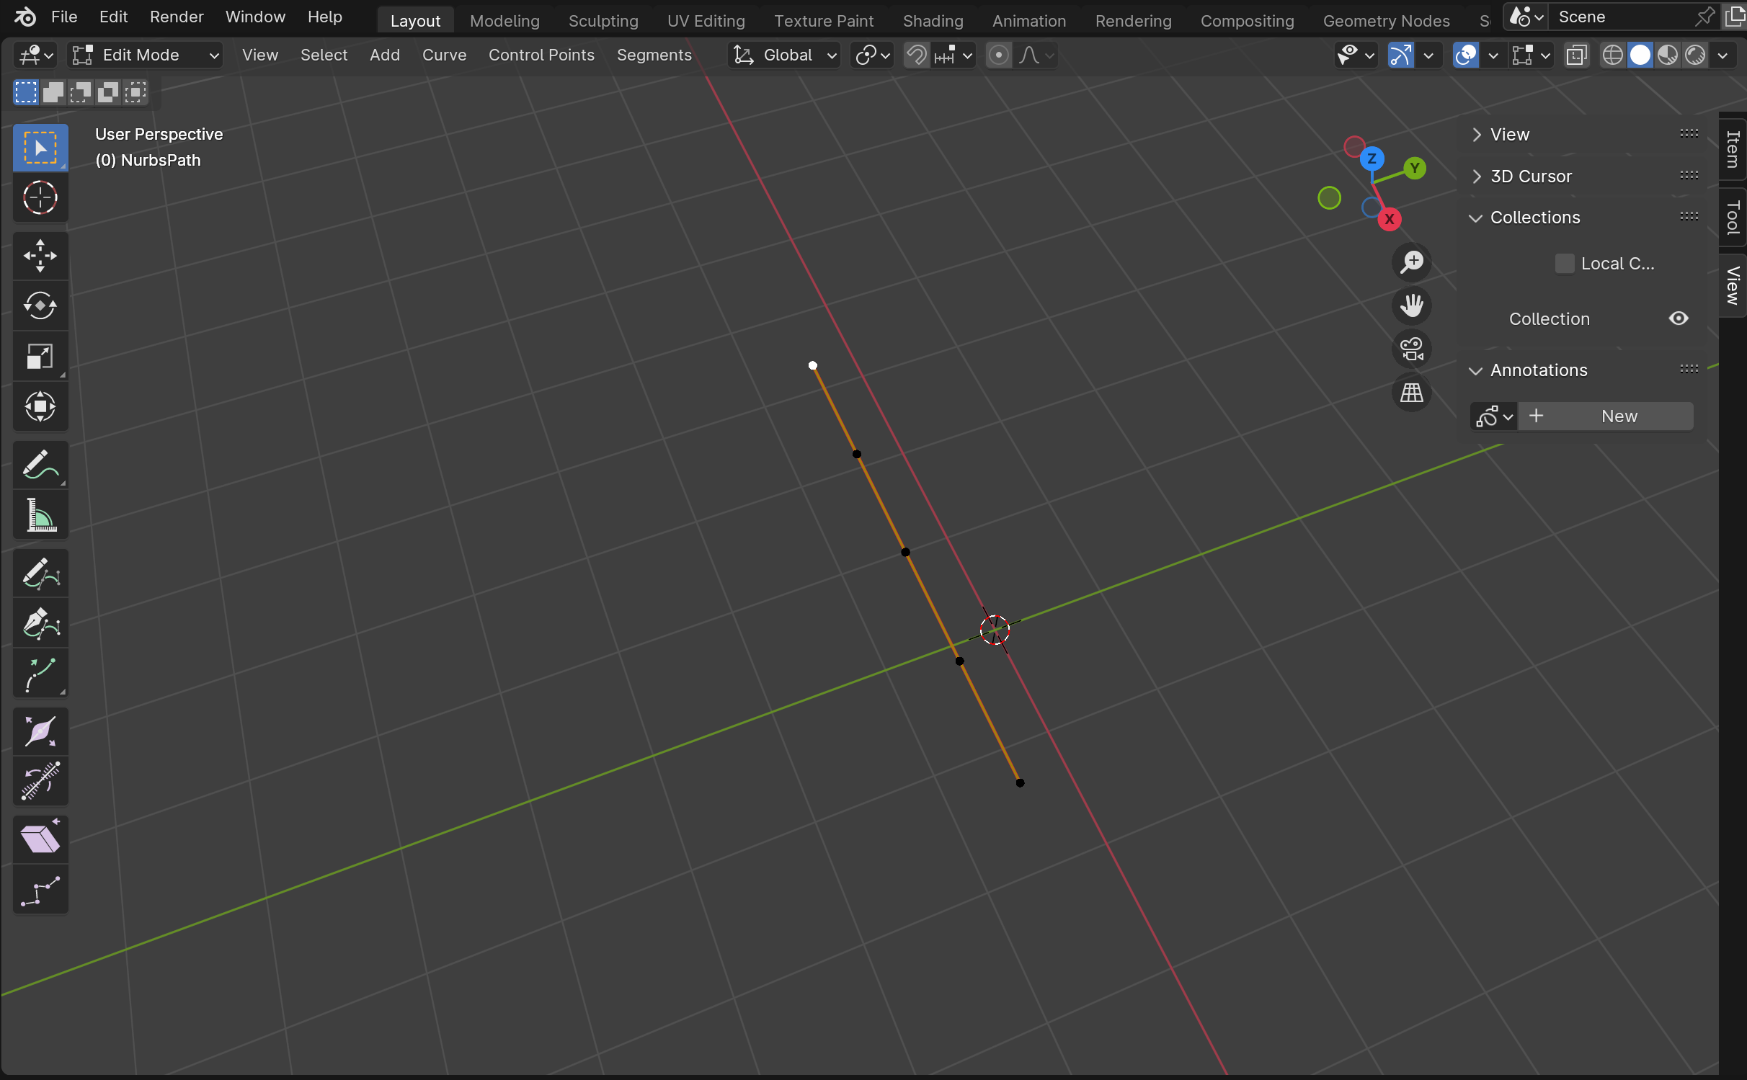Switch perspective/orthographic grid icon
Screen dimensions: 1747x1080
tap(1411, 393)
